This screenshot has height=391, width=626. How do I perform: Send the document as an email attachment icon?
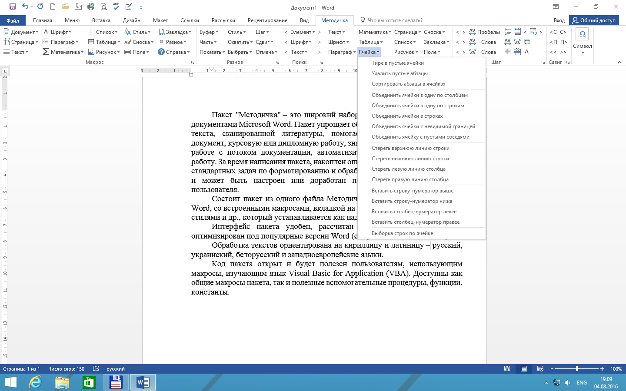click(x=78, y=7)
